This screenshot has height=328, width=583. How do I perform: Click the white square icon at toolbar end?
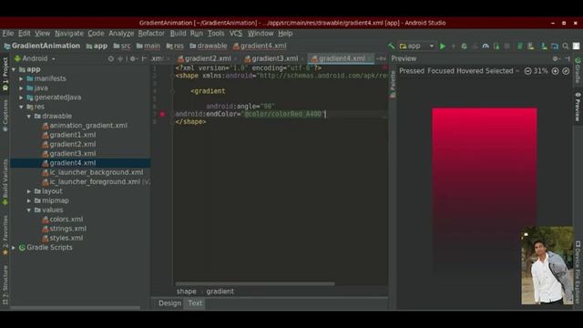tap(576, 46)
